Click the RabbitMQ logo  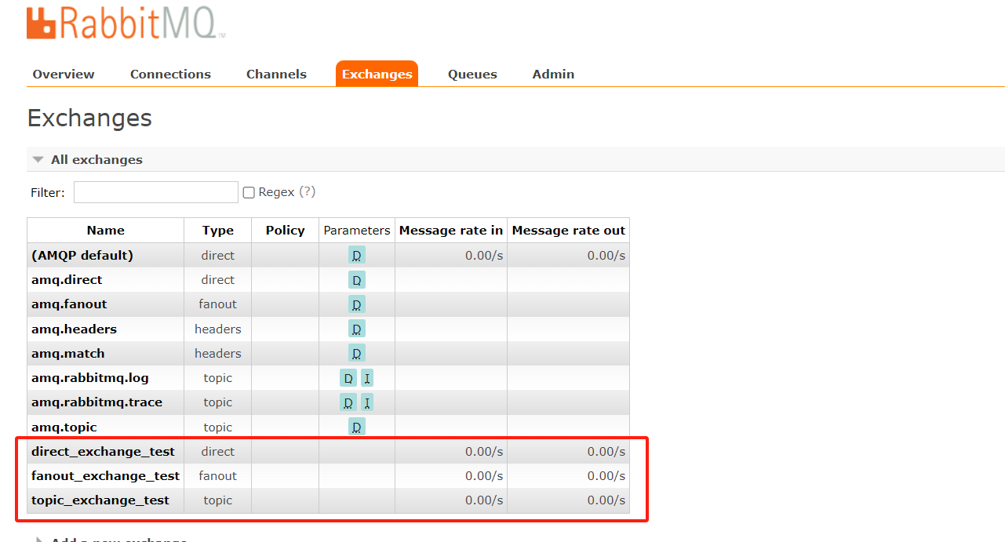[x=126, y=22]
